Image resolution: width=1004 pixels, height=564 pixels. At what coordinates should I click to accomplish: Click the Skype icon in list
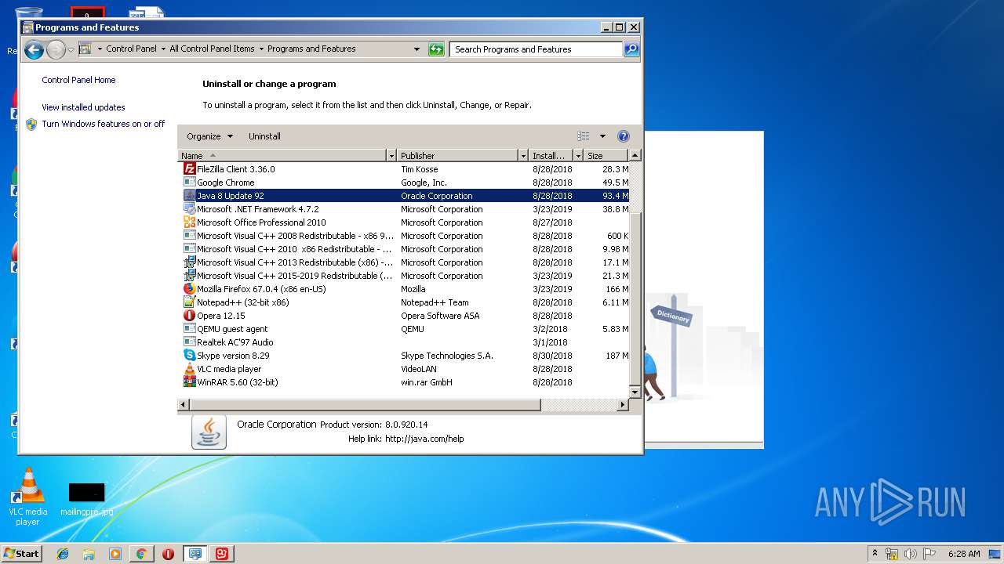189,356
